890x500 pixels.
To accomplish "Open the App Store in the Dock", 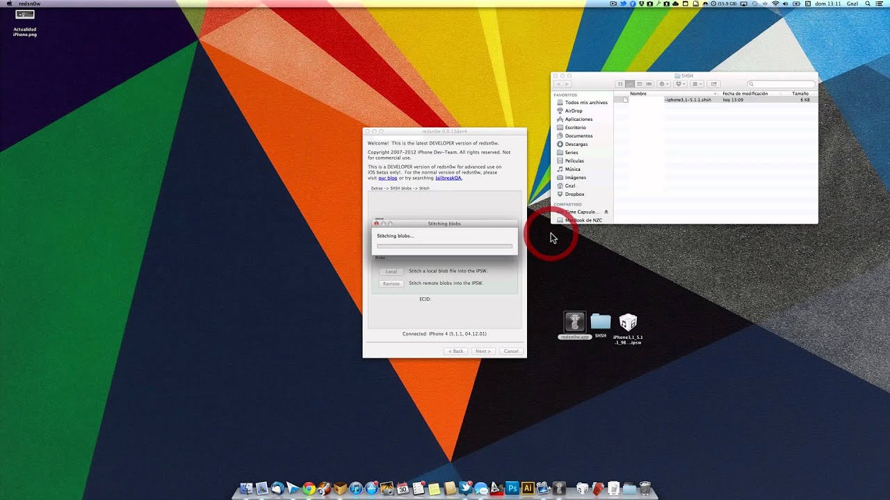I will coord(371,488).
